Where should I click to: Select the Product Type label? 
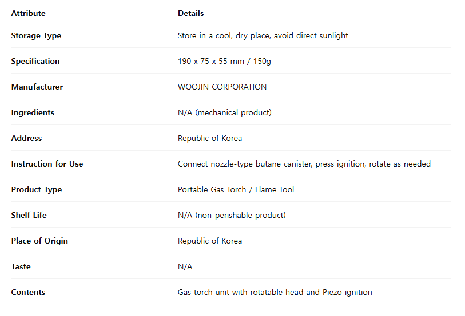[37, 189]
